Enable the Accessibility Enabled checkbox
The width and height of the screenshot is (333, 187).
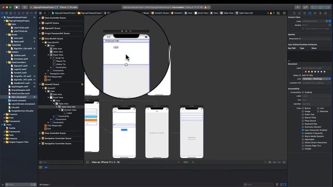click(303, 92)
